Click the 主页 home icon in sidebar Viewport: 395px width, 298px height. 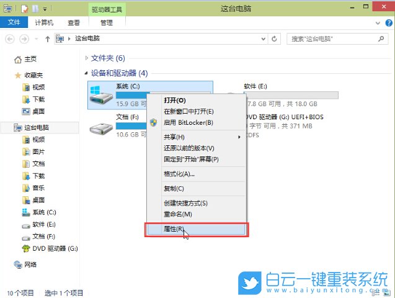(17, 60)
